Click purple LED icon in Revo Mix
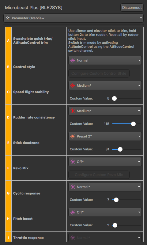This screenshot has width=147, height=245. coord(73,162)
